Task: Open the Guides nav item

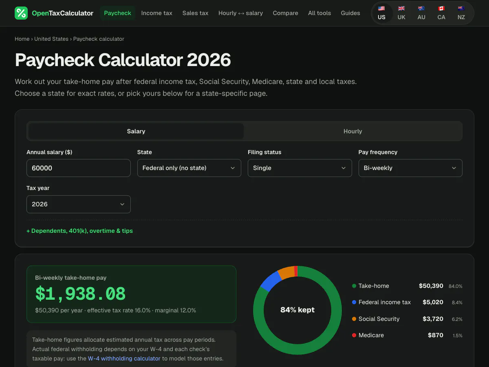Action: pyautogui.click(x=350, y=13)
